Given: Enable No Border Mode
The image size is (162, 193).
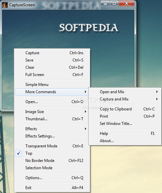Looking at the screenshot, I should point(52,161).
